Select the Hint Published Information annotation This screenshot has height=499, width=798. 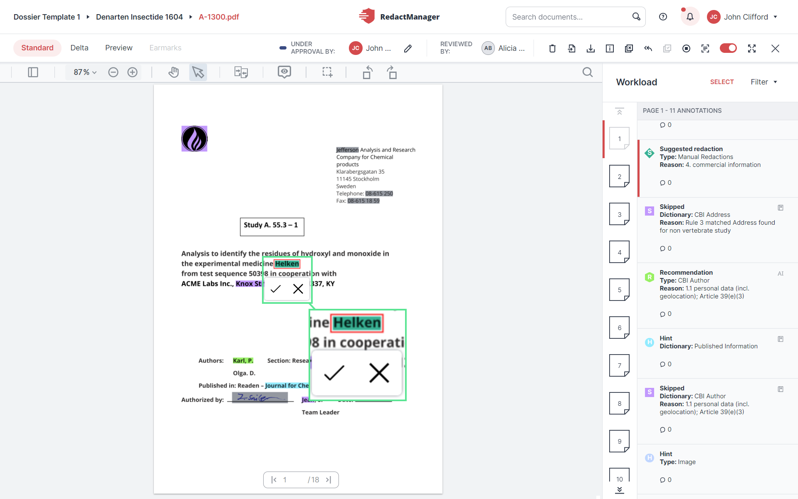(718, 353)
